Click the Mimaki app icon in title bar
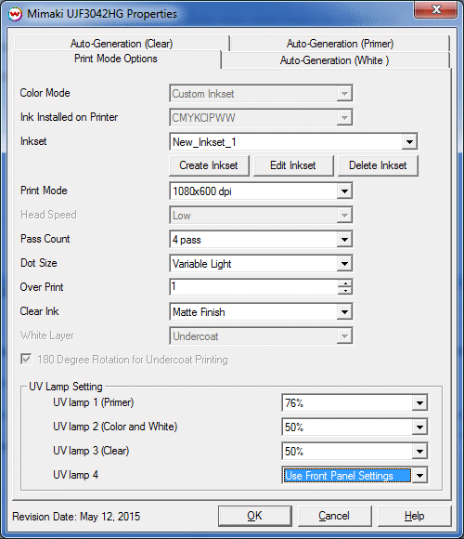Image resolution: width=464 pixels, height=539 pixels. tap(15, 14)
